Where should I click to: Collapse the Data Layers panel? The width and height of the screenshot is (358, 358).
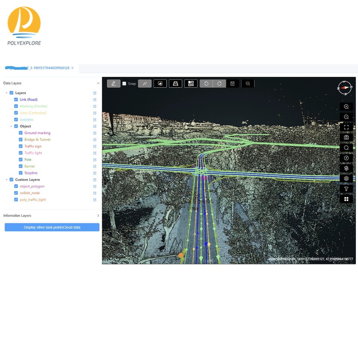point(98,83)
